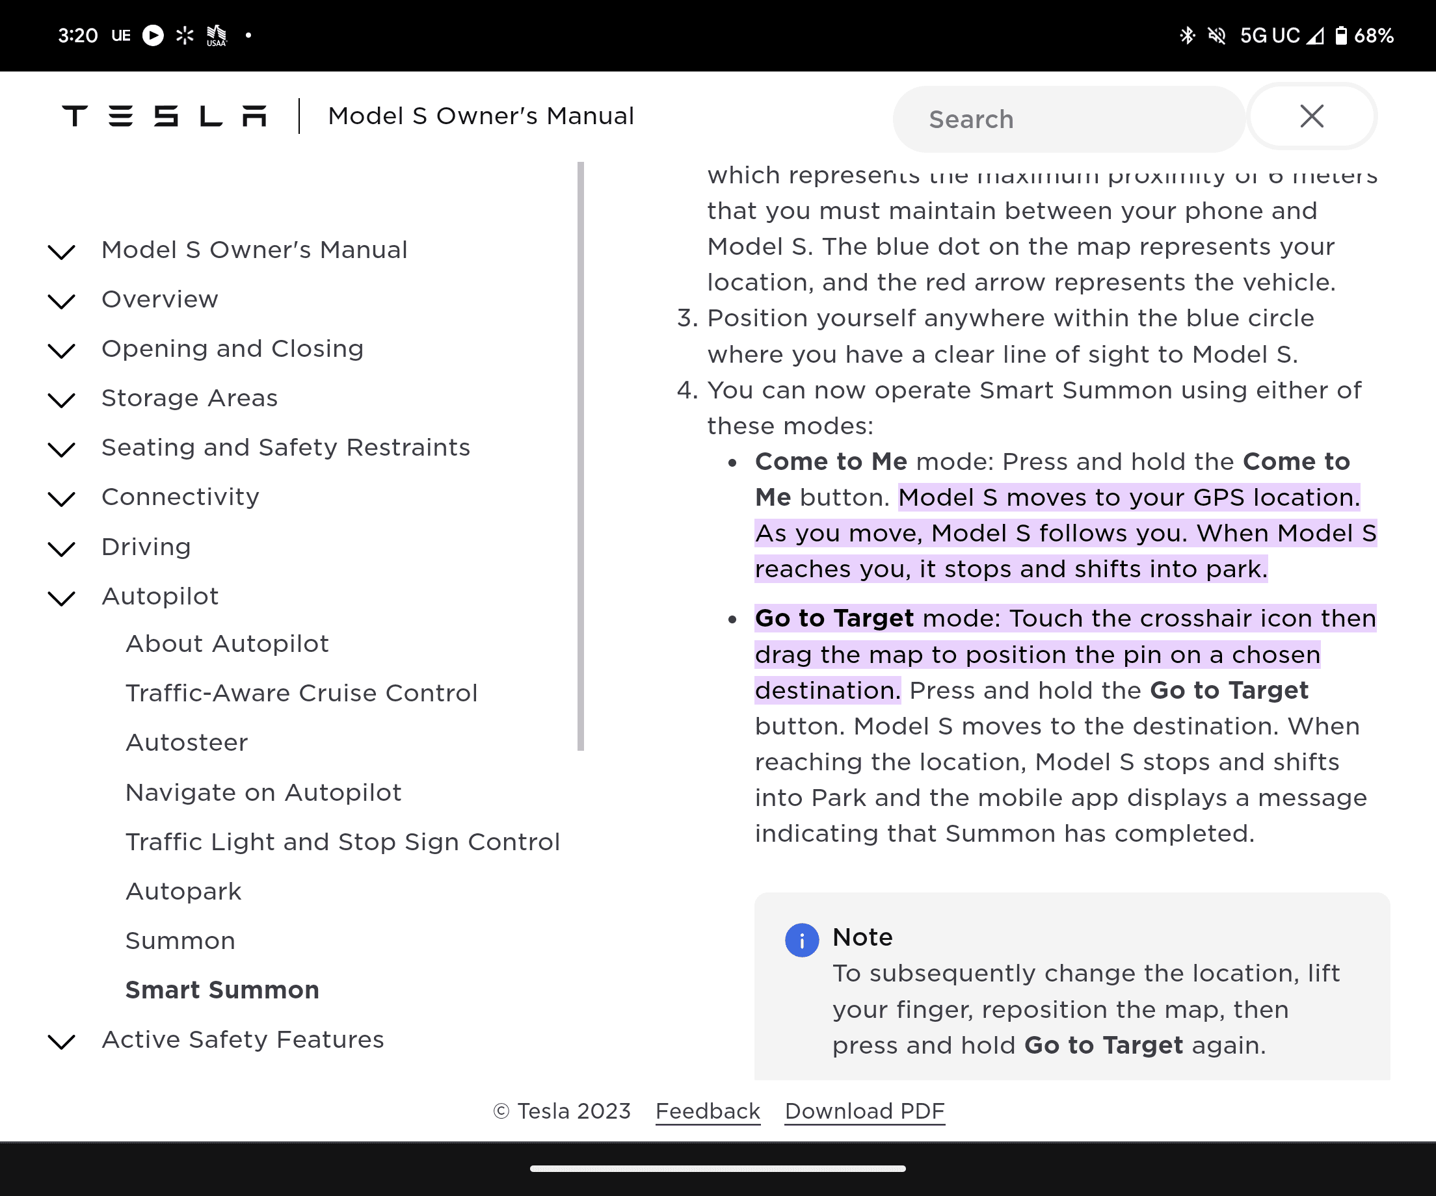Click the 'Note' heading text

click(862, 937)
